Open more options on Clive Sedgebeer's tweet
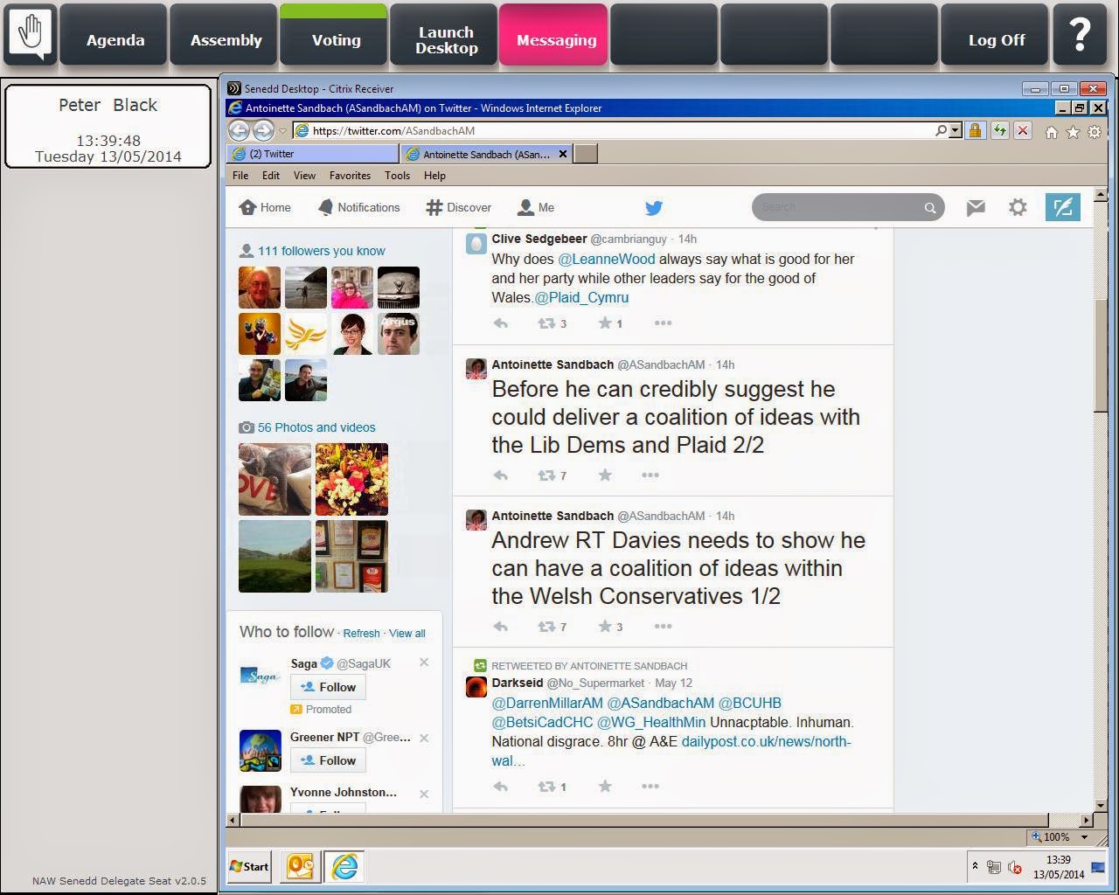 coord(664,323)
